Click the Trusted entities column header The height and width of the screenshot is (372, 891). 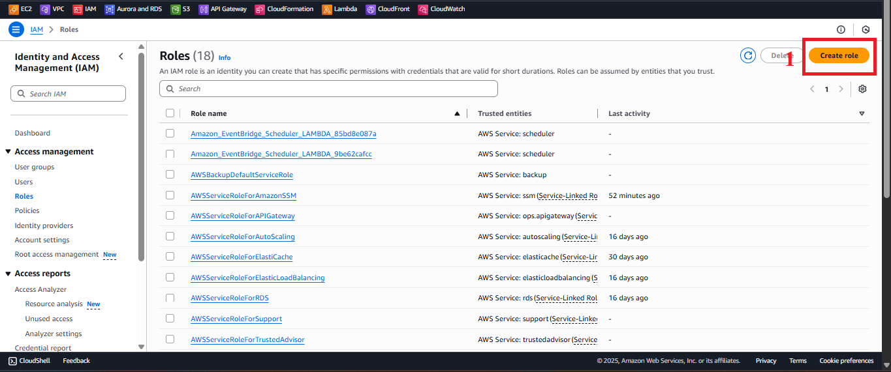(x=505, y=113)
